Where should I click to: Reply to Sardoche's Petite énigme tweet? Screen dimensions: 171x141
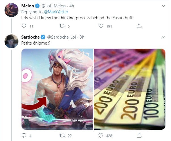coord(24,135)
